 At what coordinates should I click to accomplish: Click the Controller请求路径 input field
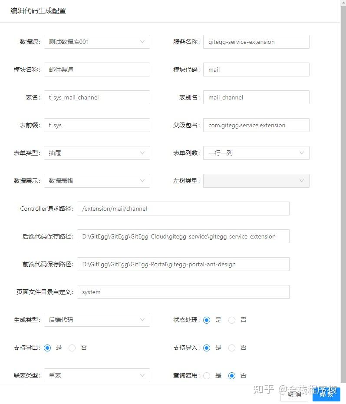coord(183,209)
